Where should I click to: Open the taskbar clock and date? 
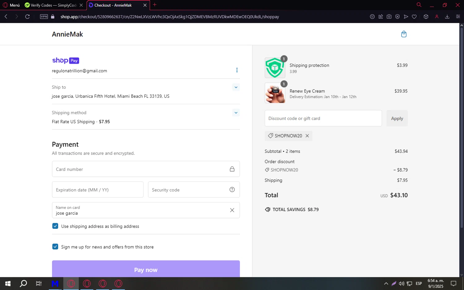pyautogui.click(x=436, y=284)
